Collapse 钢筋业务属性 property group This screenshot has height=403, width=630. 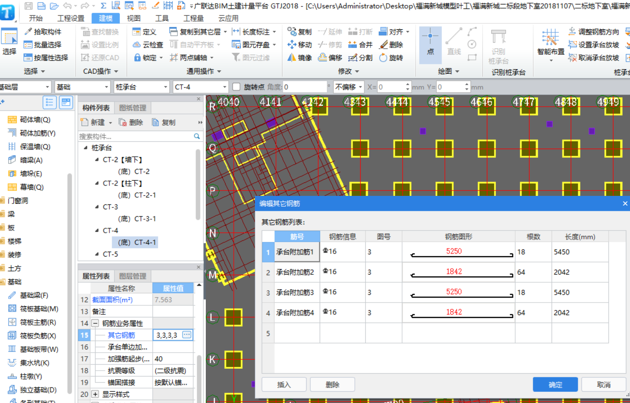point(95,323)
